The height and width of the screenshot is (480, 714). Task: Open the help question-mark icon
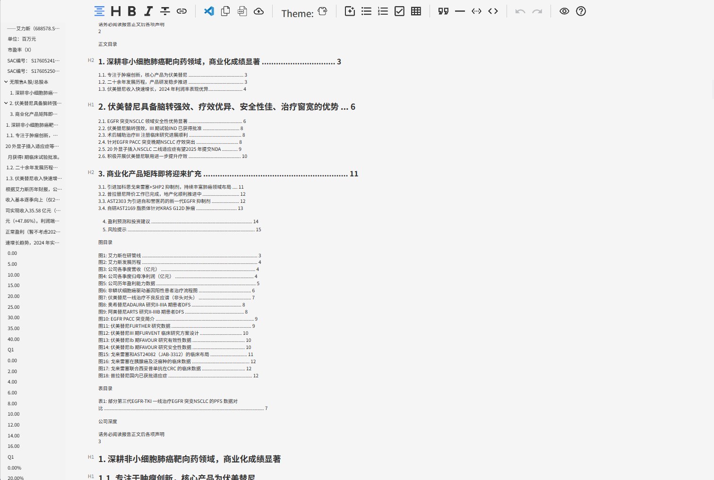581,11
